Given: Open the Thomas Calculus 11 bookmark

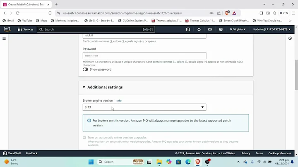Looking at the screenshot, I should point(200,21).
